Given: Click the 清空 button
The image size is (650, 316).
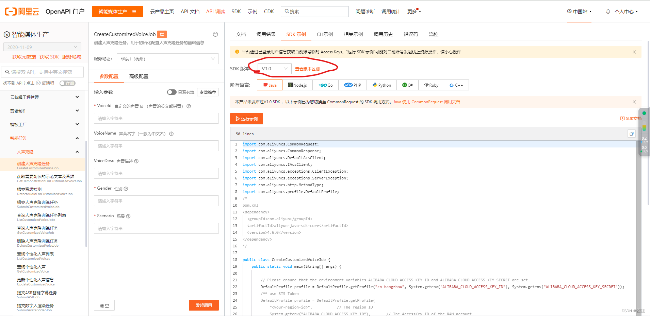Looking at the screenshot, I should pos(104,305).
